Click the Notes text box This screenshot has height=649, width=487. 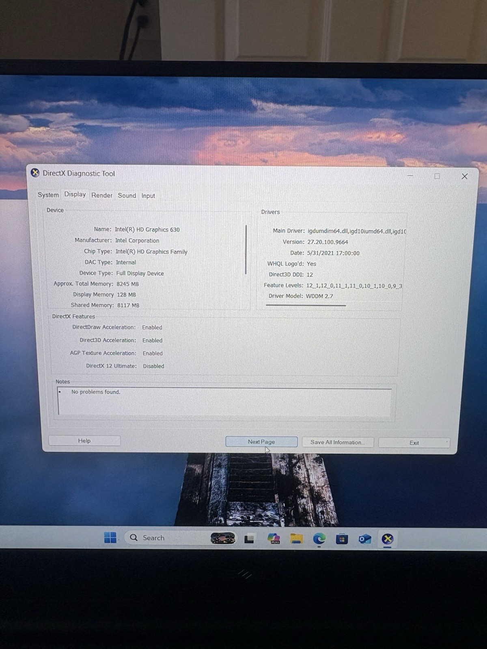224,402
